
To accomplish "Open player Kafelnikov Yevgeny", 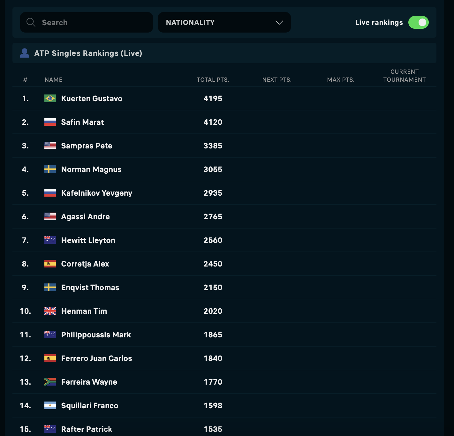I will [97, 193].
